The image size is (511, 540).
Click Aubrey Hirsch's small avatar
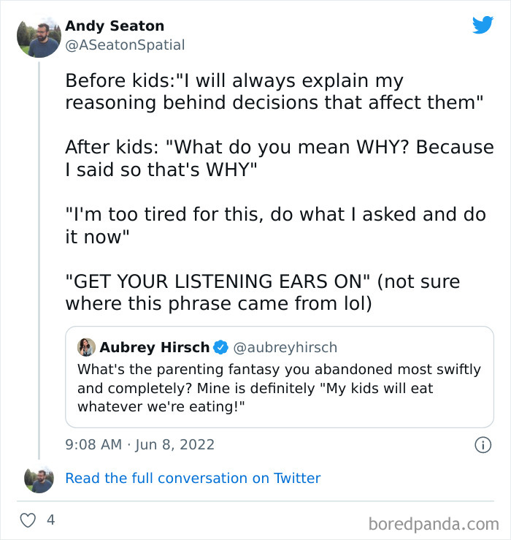86,347
